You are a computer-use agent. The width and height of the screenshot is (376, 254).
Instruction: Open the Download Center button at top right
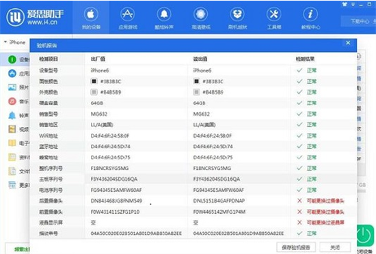[x=359, y=22]
